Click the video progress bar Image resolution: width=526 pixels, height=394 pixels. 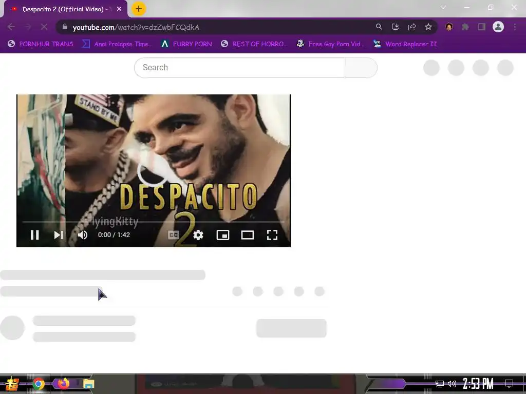(153, 222)
